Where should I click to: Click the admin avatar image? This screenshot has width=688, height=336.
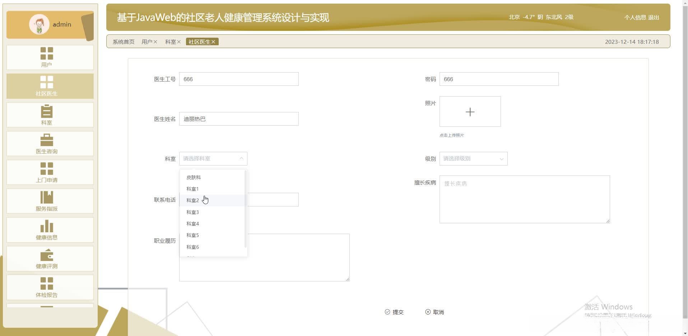tap(39, 24)
